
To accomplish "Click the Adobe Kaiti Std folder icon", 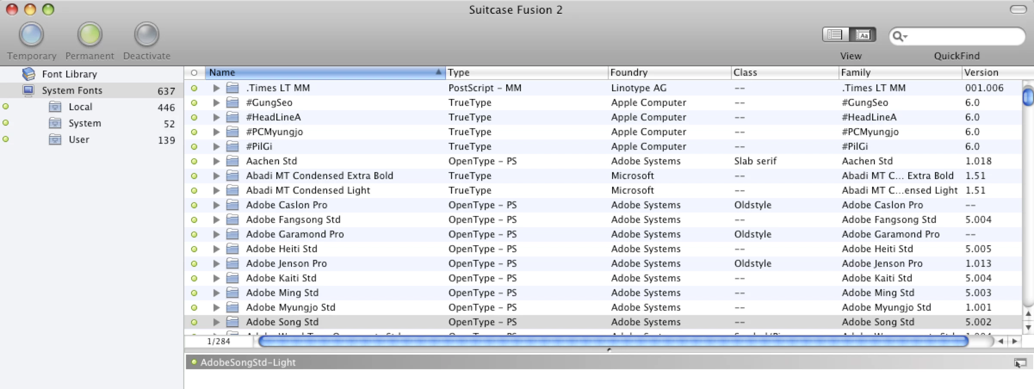I will [x=232, y=278].
